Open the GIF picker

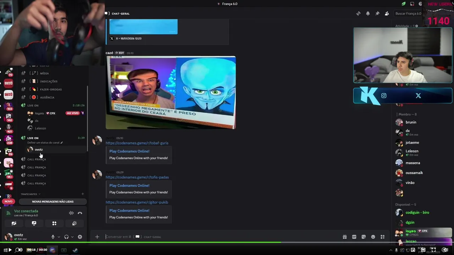(354, 237)
